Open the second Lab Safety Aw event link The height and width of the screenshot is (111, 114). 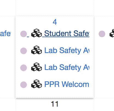click(x=67, y=67)
